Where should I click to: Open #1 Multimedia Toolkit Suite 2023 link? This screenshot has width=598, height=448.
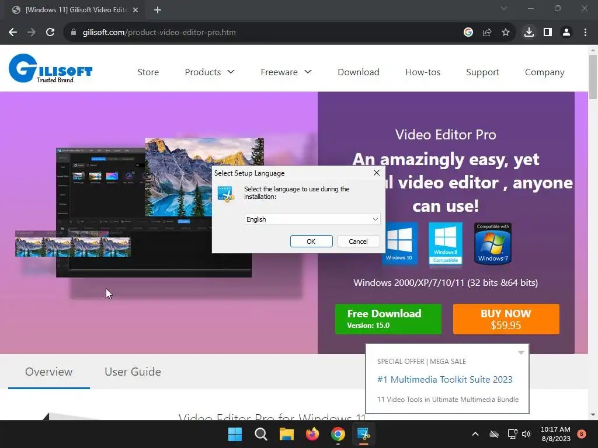pos(444,379)
